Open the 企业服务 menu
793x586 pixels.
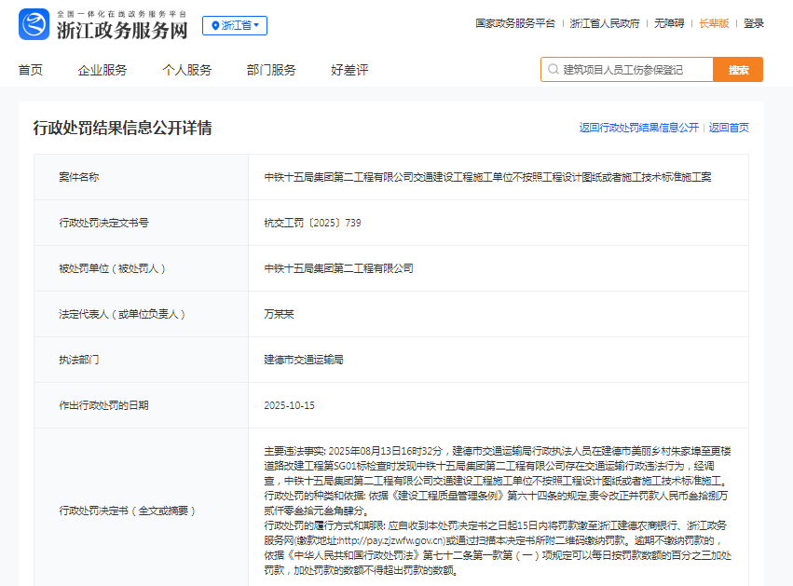click(x=103, y=70)
